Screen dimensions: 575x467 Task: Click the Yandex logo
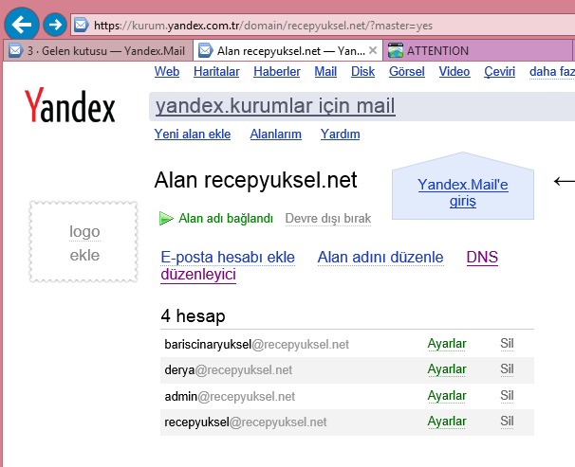69,105
